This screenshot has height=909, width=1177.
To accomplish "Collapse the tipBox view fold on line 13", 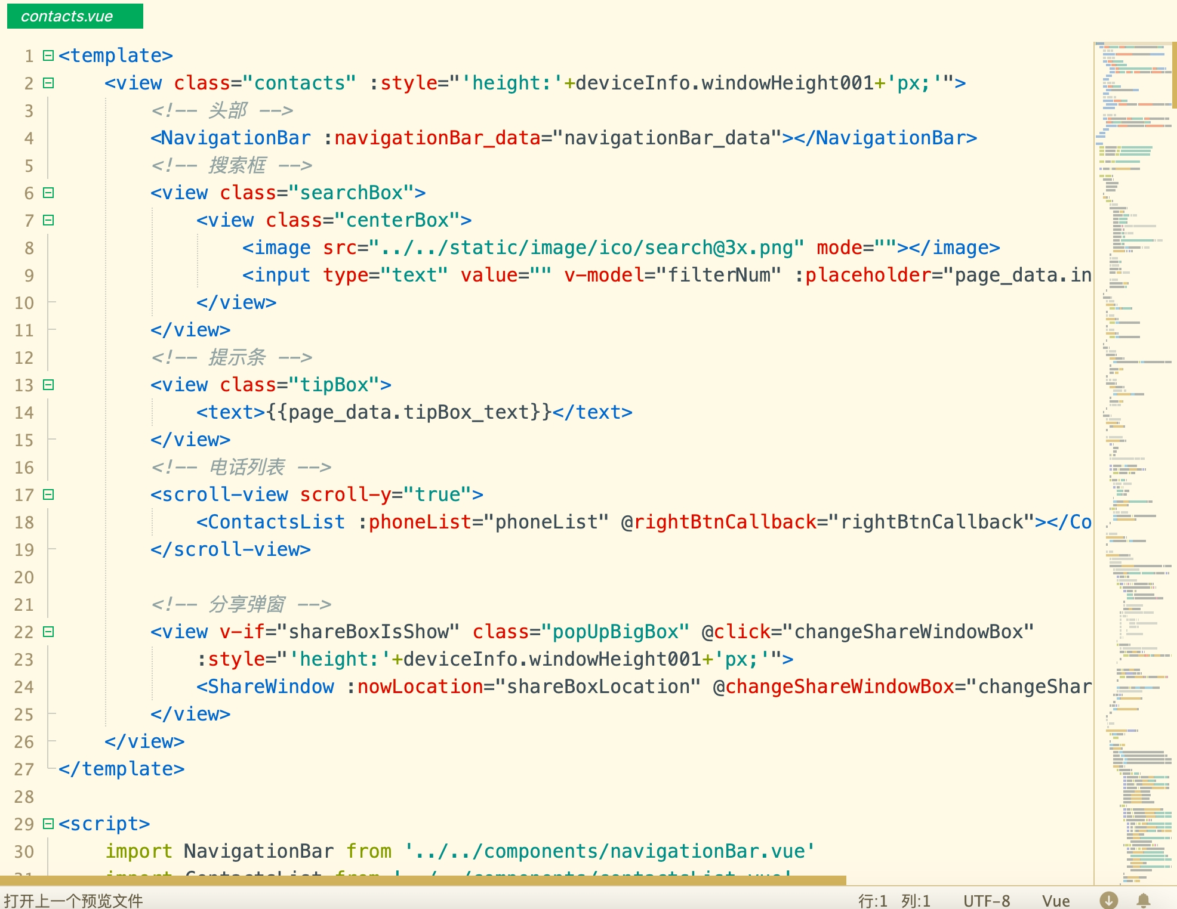I will pyautogui.click(x=48, y=385).
